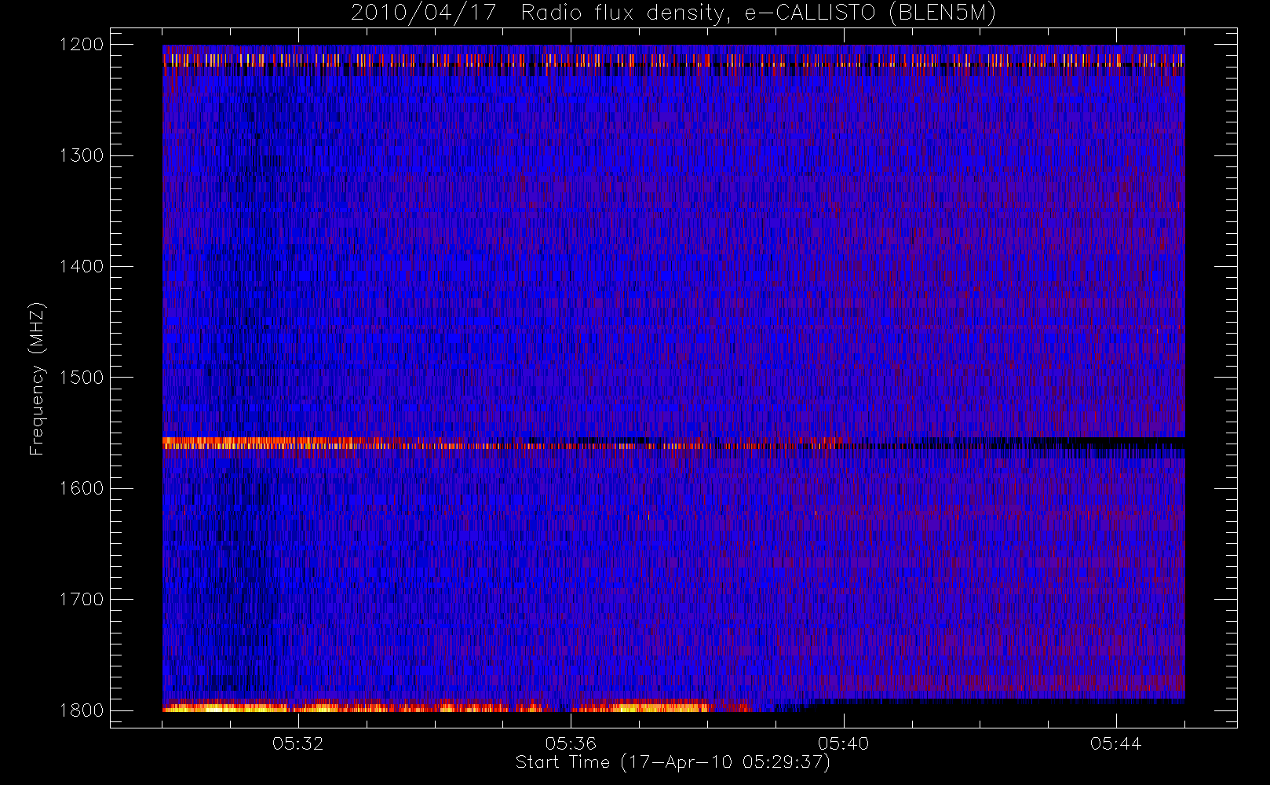Click the 1500 frequency tick label
Image resolution: width=1270 pixels, height=785 pixels.
click(82, 378)
